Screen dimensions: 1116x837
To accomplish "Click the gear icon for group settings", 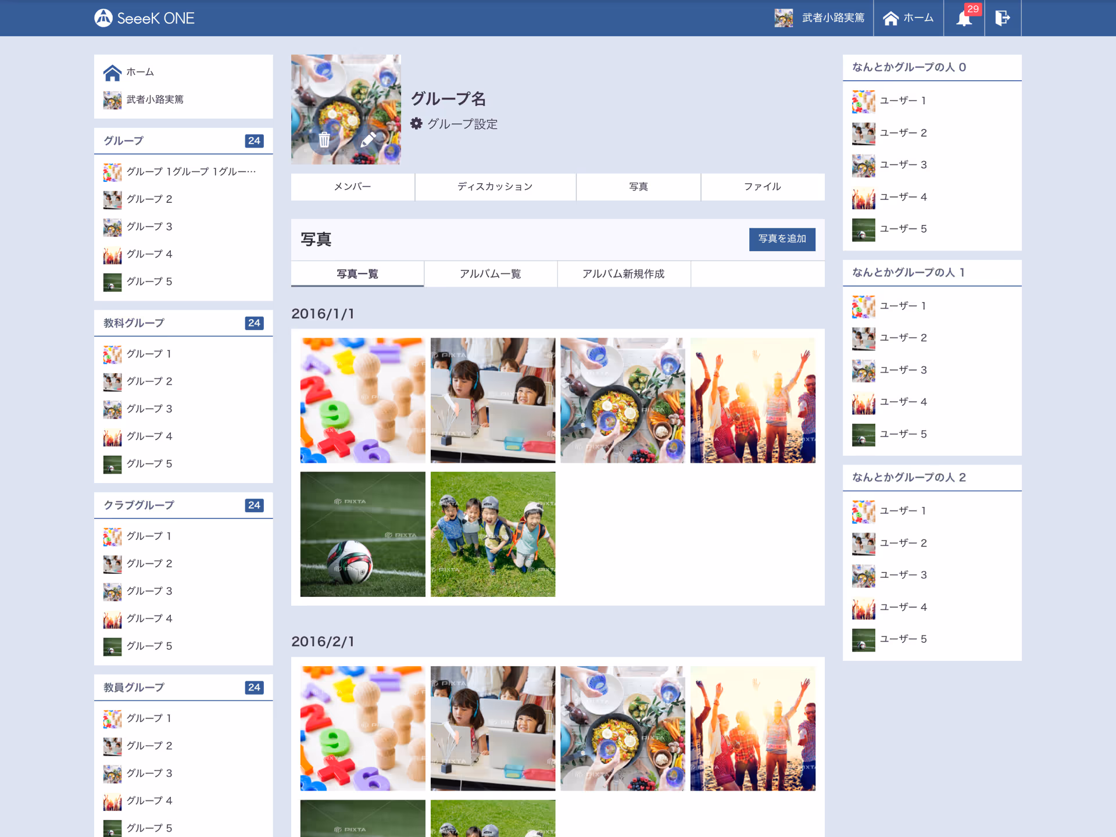I will pyautogui.click(x=416, y=123).
